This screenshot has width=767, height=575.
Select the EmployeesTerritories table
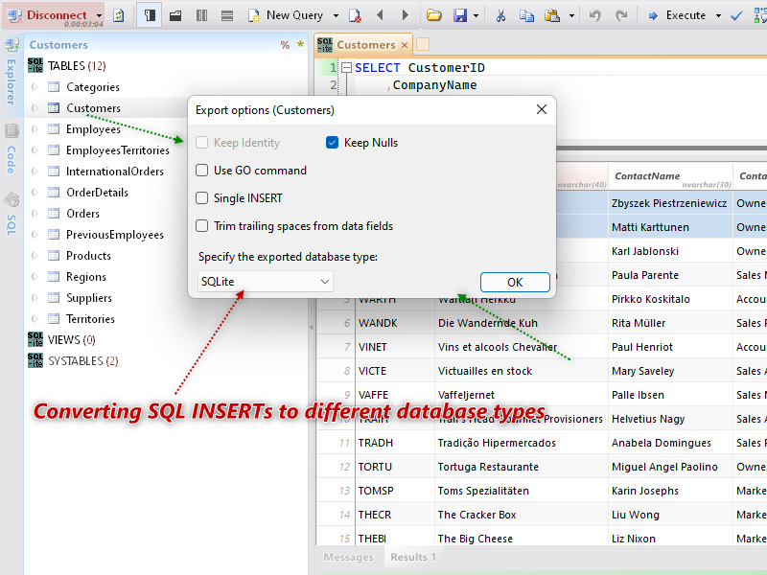coord(117,150)
